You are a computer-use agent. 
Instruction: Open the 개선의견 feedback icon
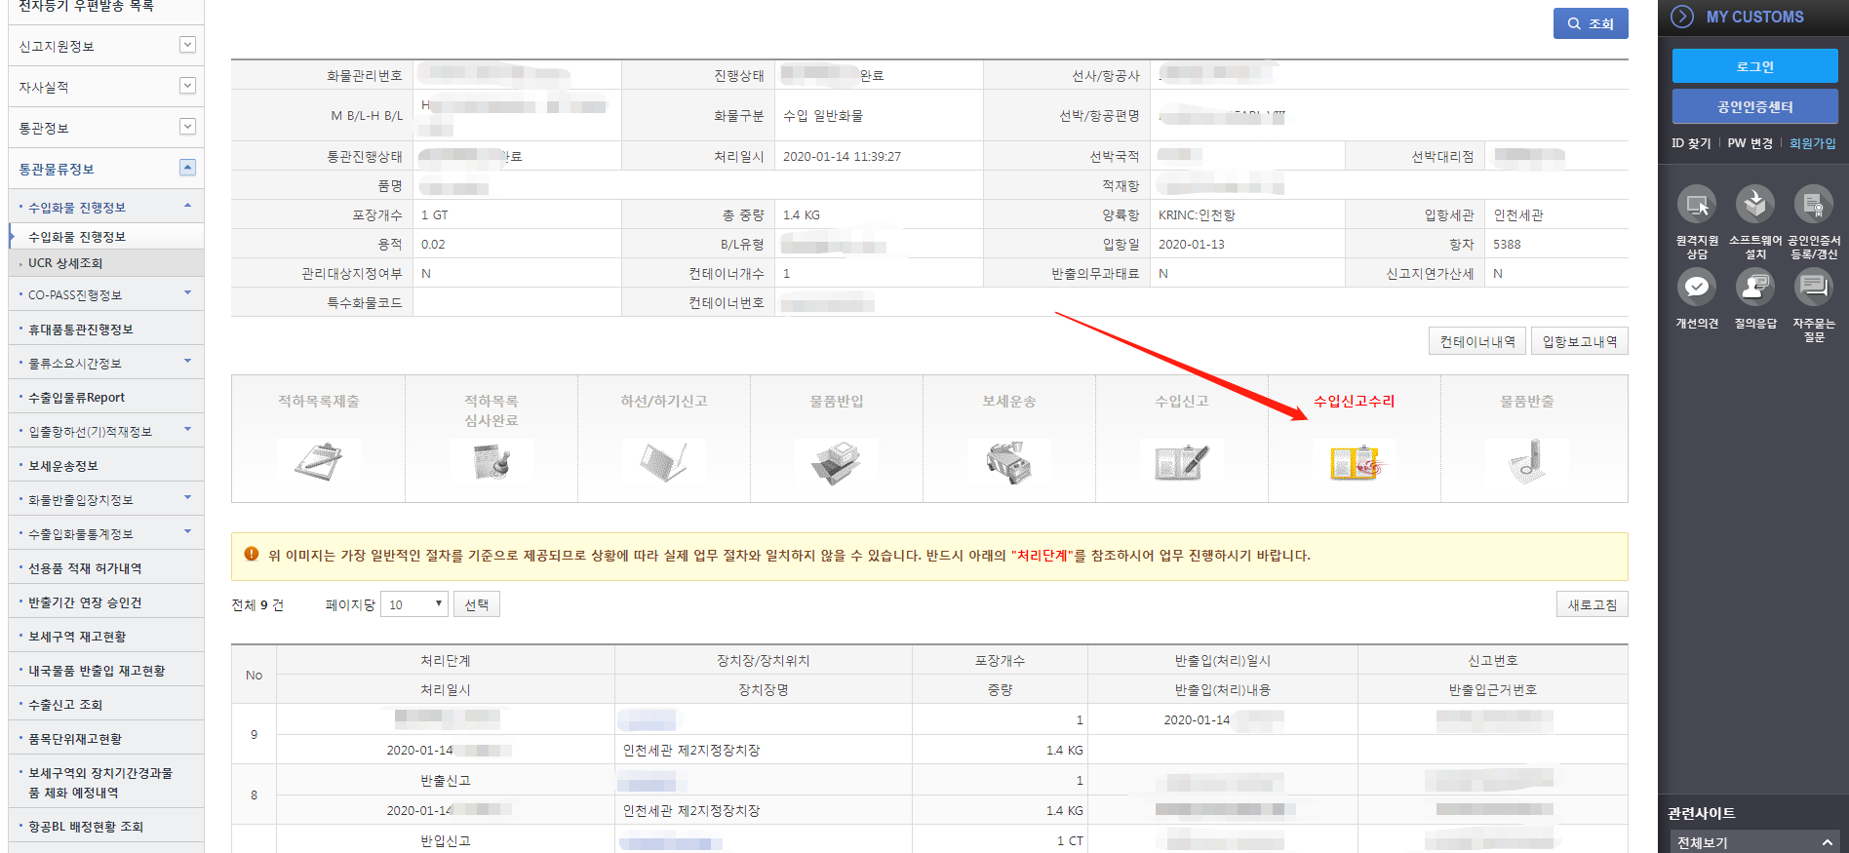(1697, 288)
